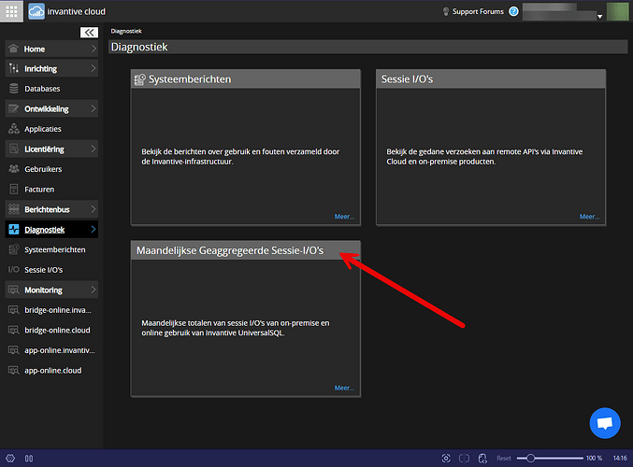Click the mouse-lock icon in status bar

(482, 459)
